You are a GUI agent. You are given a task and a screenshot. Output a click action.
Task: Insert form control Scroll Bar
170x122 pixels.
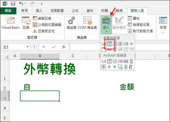pyautogui.click(x=115, y=49)
